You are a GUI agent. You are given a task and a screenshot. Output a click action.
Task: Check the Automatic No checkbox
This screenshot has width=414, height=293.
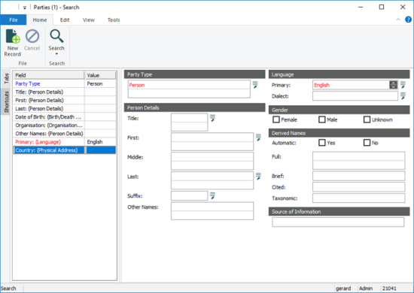[367, 143]
